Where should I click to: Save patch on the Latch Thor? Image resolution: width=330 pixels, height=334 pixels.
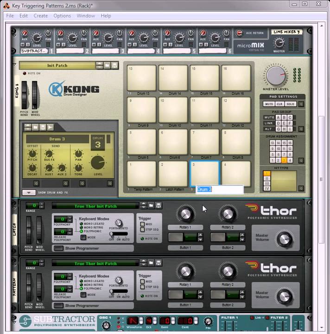159,206
